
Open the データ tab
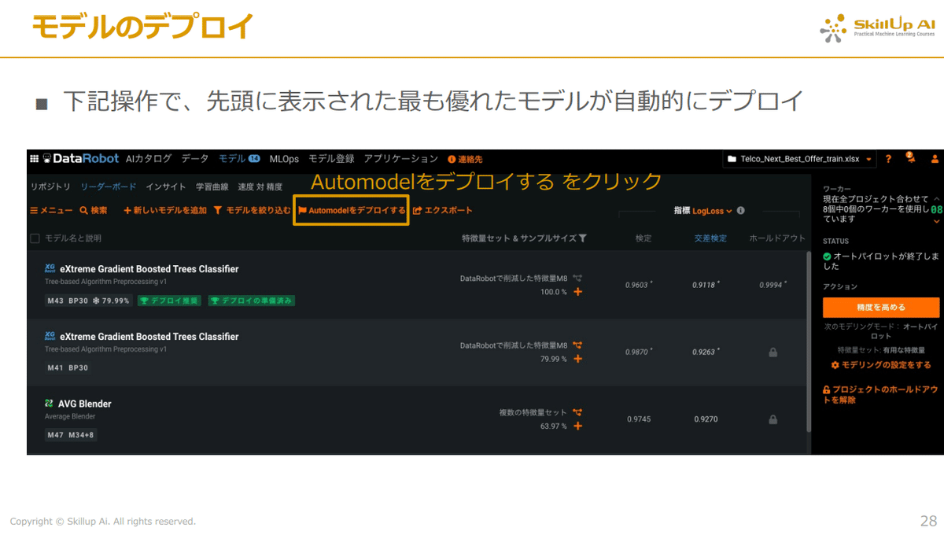coord(195,159)
